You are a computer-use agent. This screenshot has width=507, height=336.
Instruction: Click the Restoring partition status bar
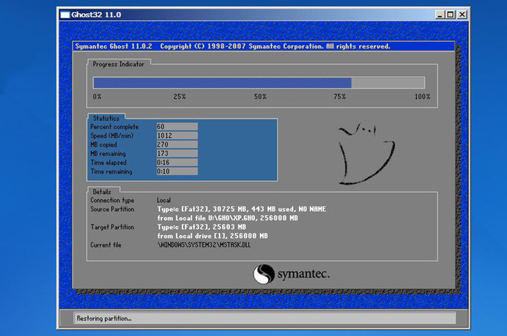pyautogui.click(x=265, y=318)
